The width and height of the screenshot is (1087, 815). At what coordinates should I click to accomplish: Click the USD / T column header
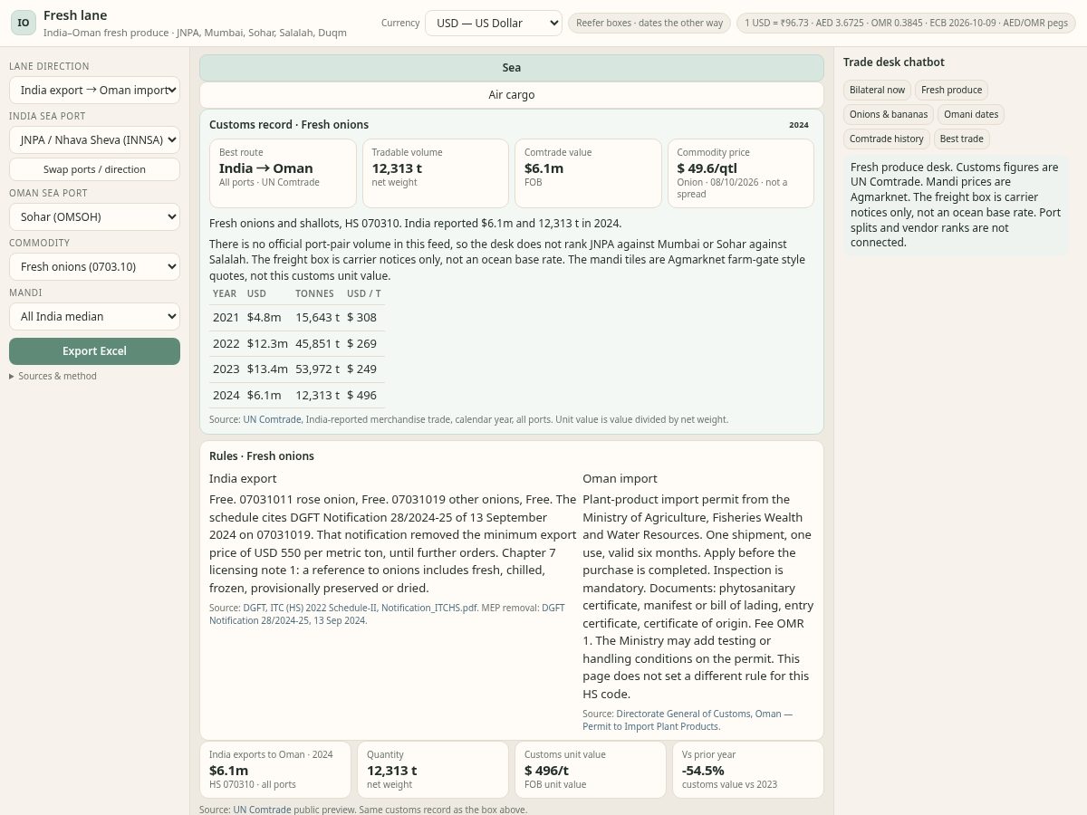364,293
